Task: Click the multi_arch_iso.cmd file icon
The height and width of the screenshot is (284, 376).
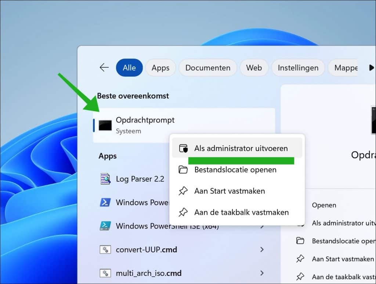Action: click(x=105, y=273)
